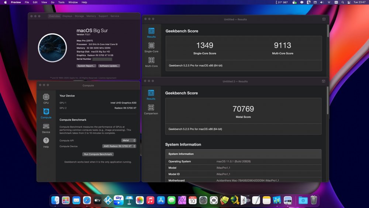This screenshot has height=208, width=369.
Task: Open Launchpad from the Dock
Action: pyautogui.click(x=66, y=200)
